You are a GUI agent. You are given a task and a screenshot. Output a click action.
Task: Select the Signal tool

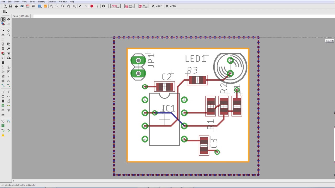[x=9, y=106]
